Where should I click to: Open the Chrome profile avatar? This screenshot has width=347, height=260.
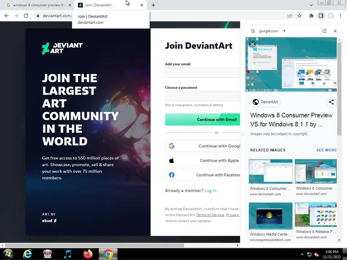pos(331,16)
